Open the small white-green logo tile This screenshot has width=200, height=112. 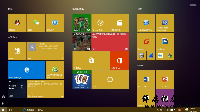click(160, 56)
